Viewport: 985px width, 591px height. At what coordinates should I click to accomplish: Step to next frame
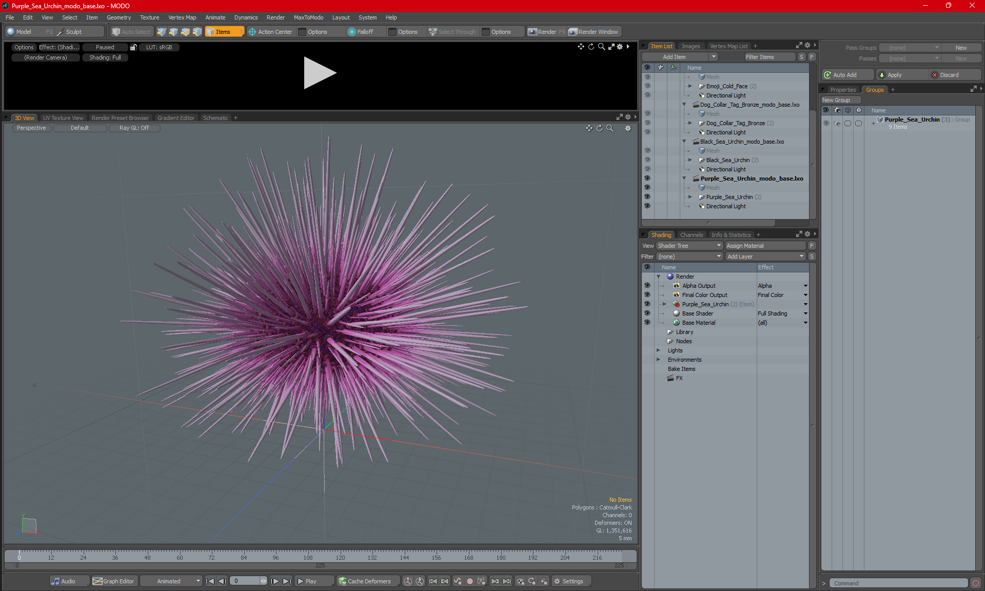pyautogui.click(x=275, y=581)
